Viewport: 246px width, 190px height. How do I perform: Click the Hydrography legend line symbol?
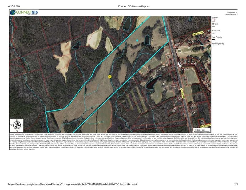pos(213,46)
